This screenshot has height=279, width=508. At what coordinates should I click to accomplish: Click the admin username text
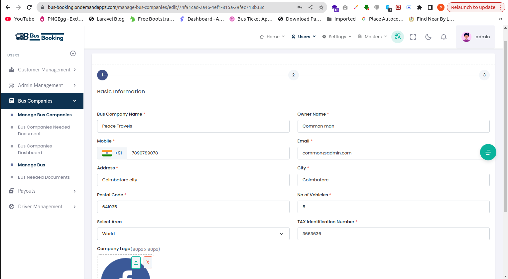coord(482,37)
